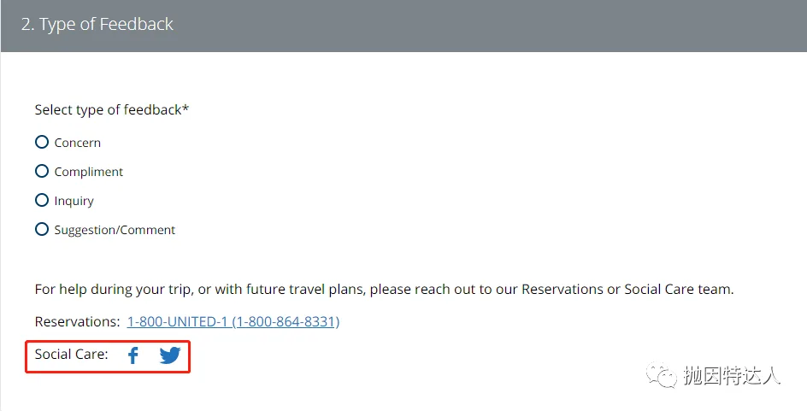Viewport: 807px width, 411px height.
Task: Click the 'Select type of feedback*' prompt
Action: tap(108, 110)
